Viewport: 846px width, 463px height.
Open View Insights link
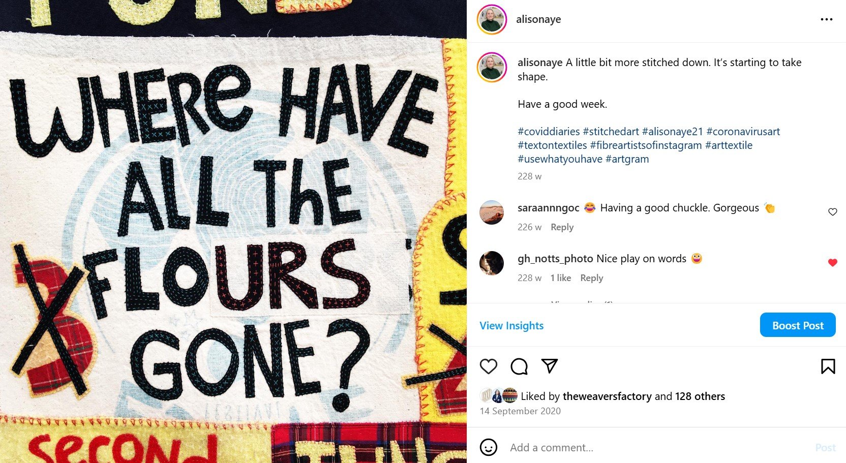pos(511,326)
